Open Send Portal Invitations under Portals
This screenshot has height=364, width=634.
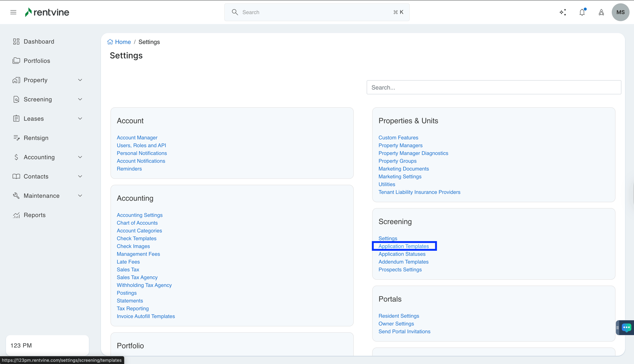(404, 331)
